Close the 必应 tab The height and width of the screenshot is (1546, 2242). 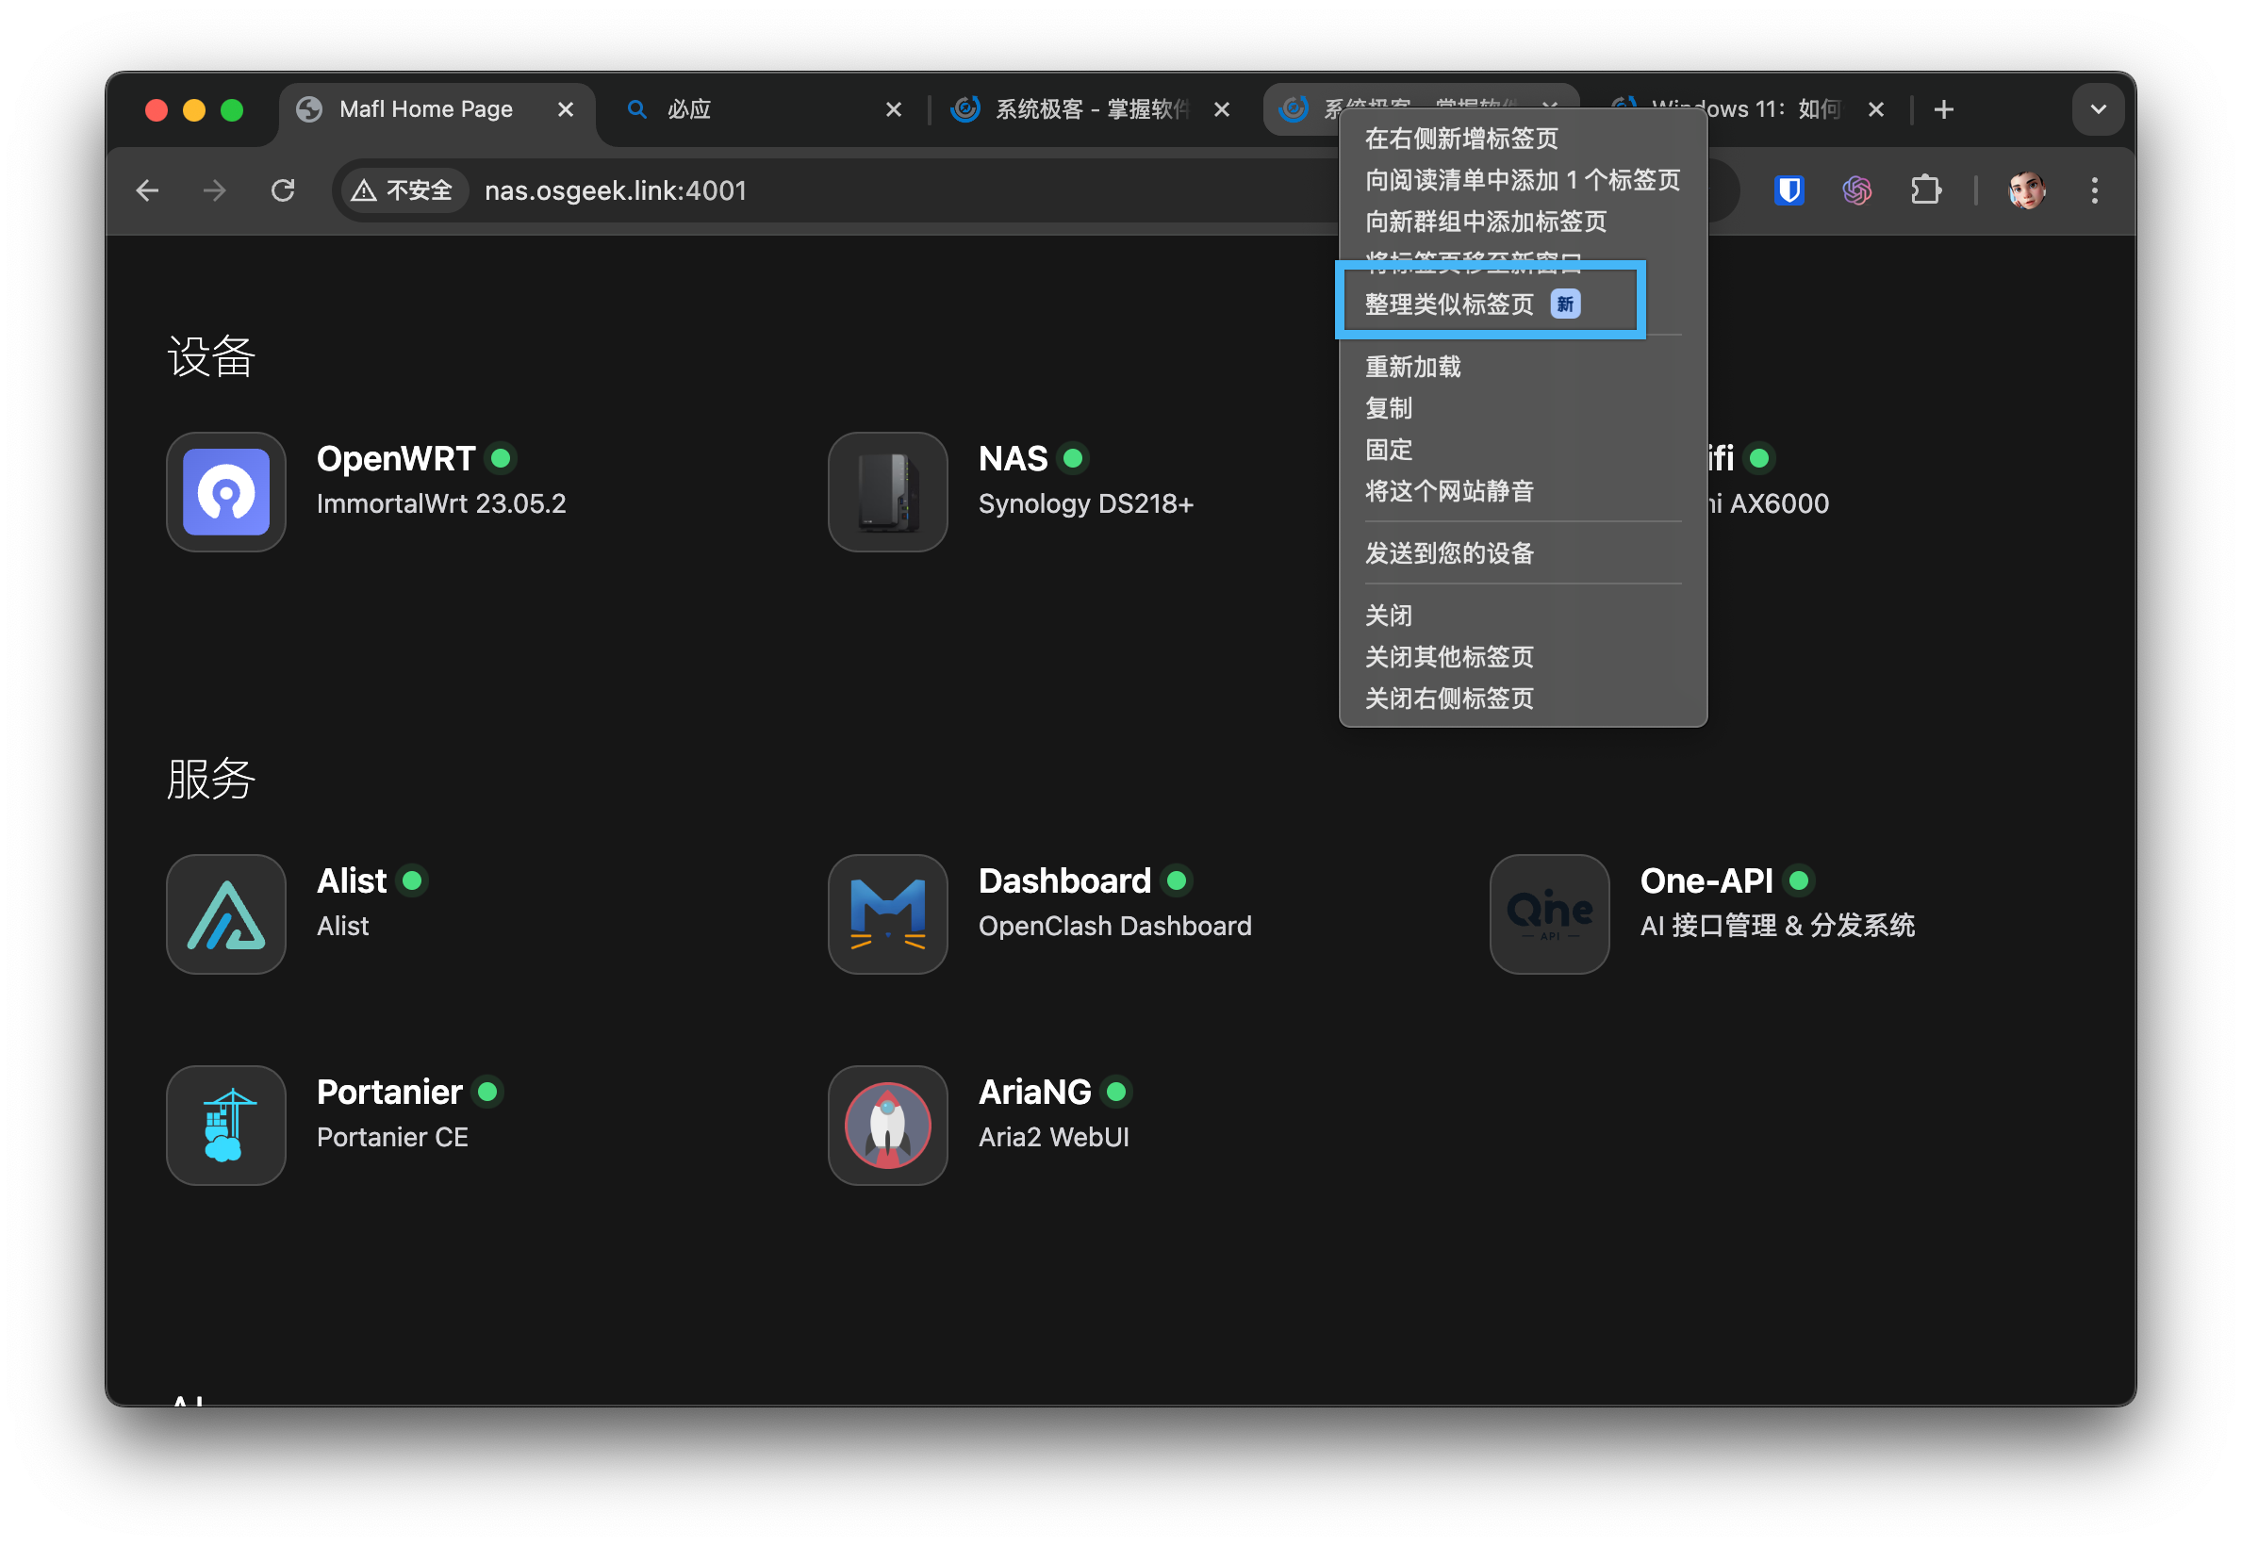pos(894,109)
